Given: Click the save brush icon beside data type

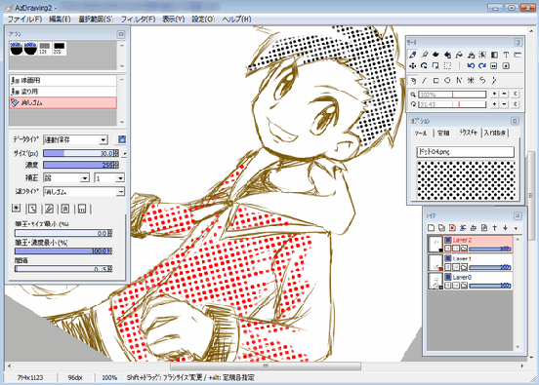Looking at the screenshot, I should coord(122,139).
